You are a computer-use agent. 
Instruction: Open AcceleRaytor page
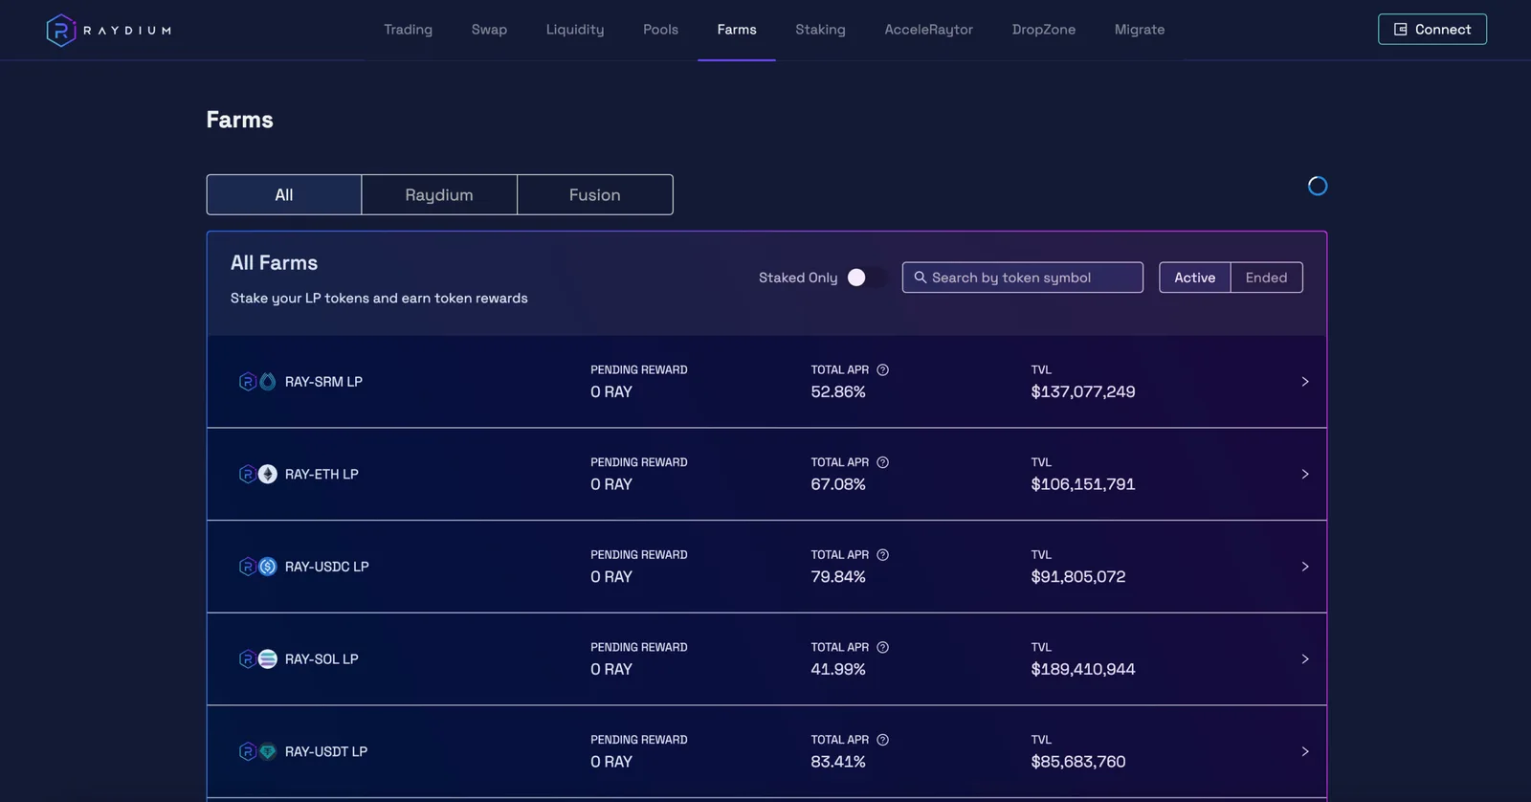928,30
